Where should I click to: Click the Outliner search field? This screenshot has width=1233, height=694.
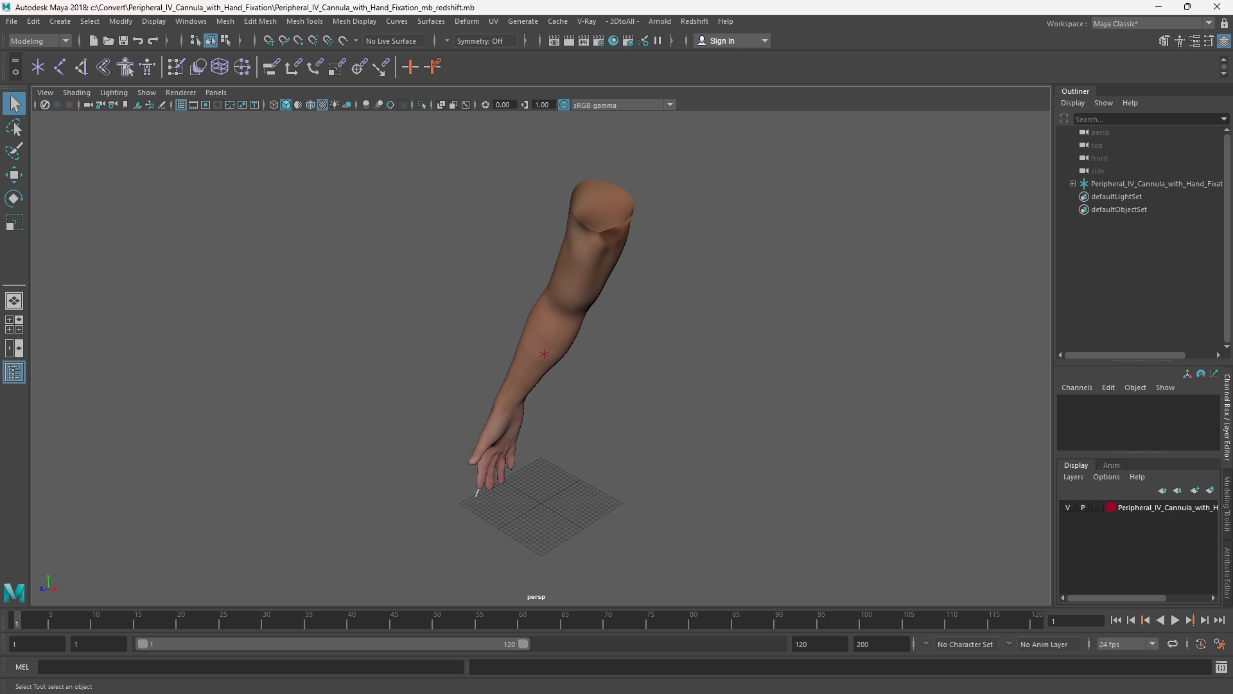tap(1146, 119)
